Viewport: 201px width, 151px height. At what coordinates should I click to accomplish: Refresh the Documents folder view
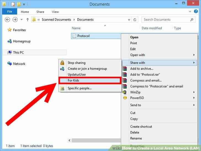(x=135, y=20)
